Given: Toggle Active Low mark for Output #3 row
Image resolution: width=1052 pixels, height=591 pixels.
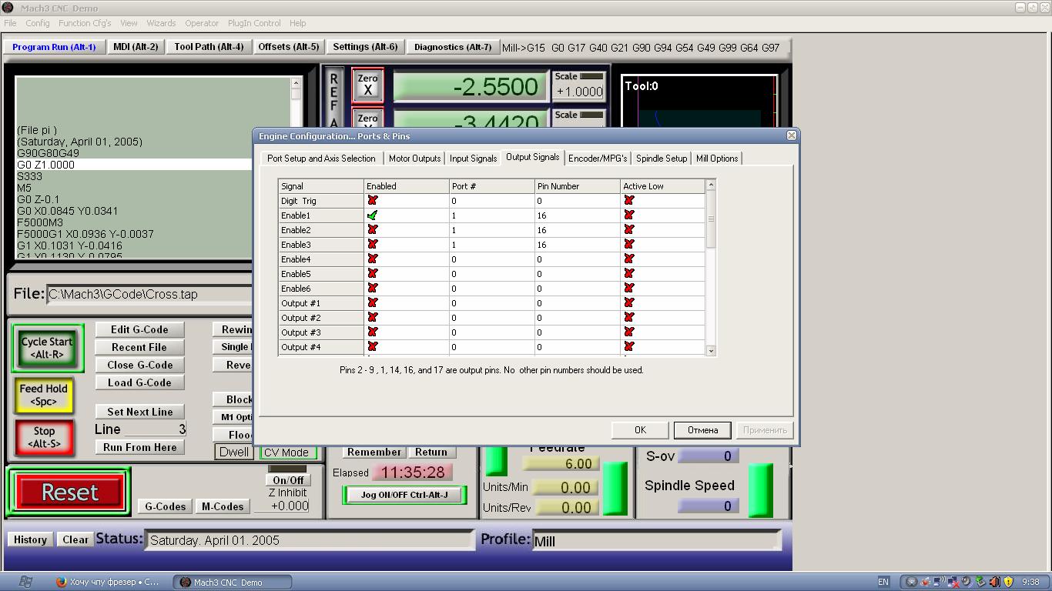Looking at the screenshot, I should [x=629, y=332].
